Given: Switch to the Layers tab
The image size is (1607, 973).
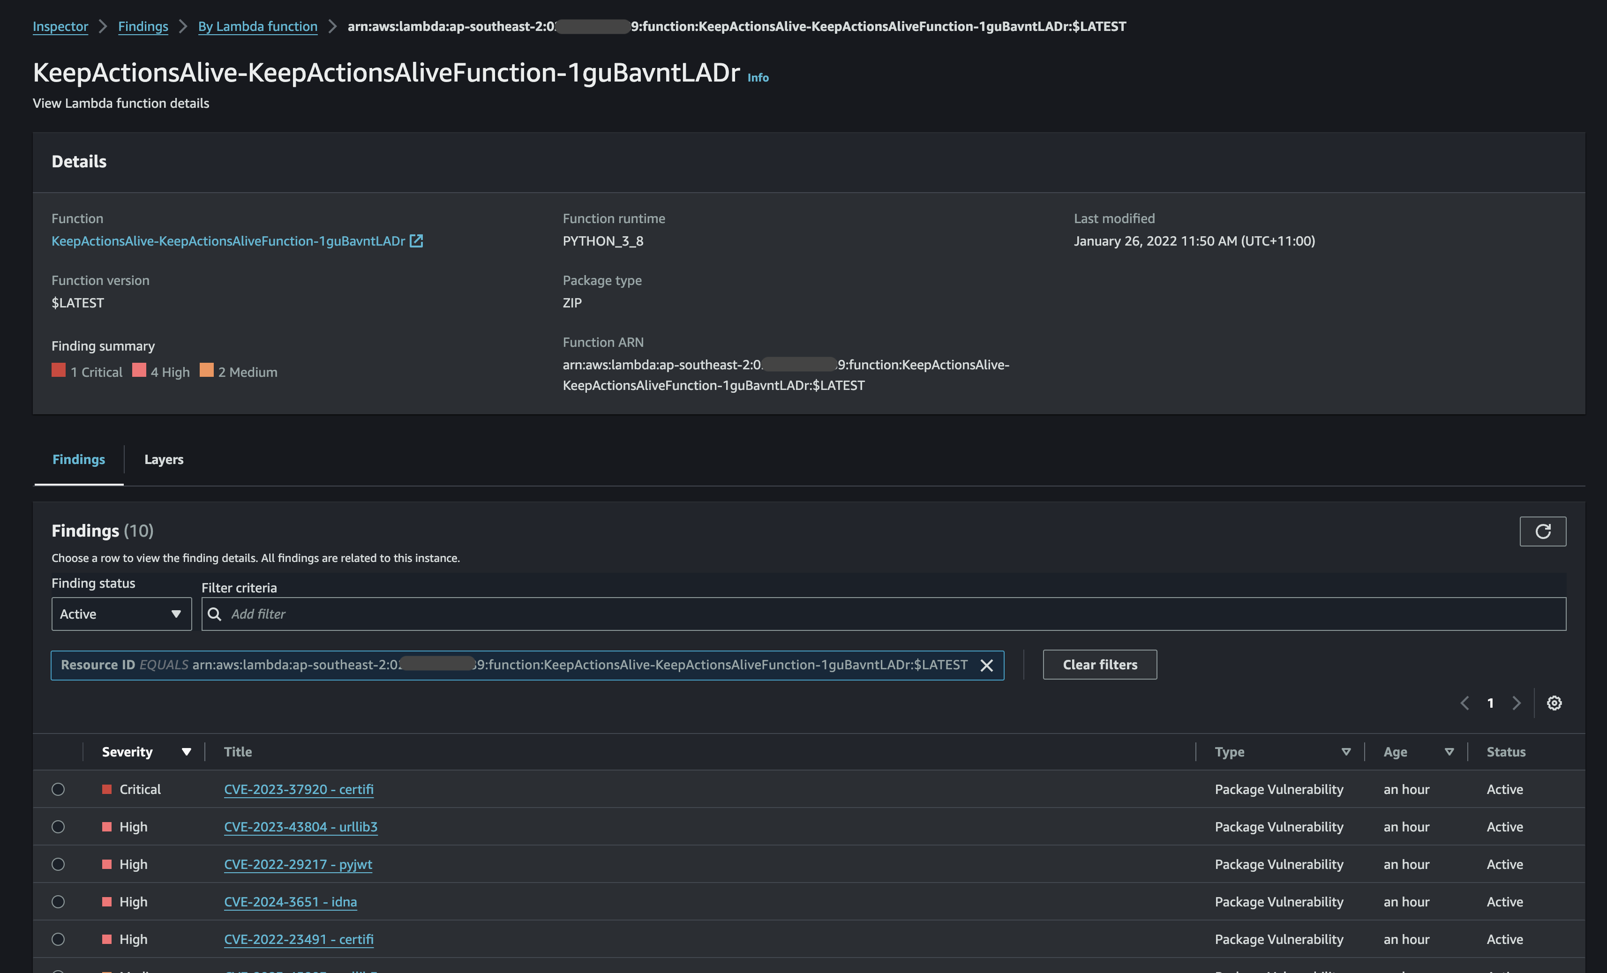Looking at the screenshot, I should (x=163, y=459).
